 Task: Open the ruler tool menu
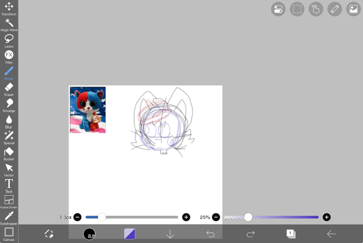tap(334, 9)
